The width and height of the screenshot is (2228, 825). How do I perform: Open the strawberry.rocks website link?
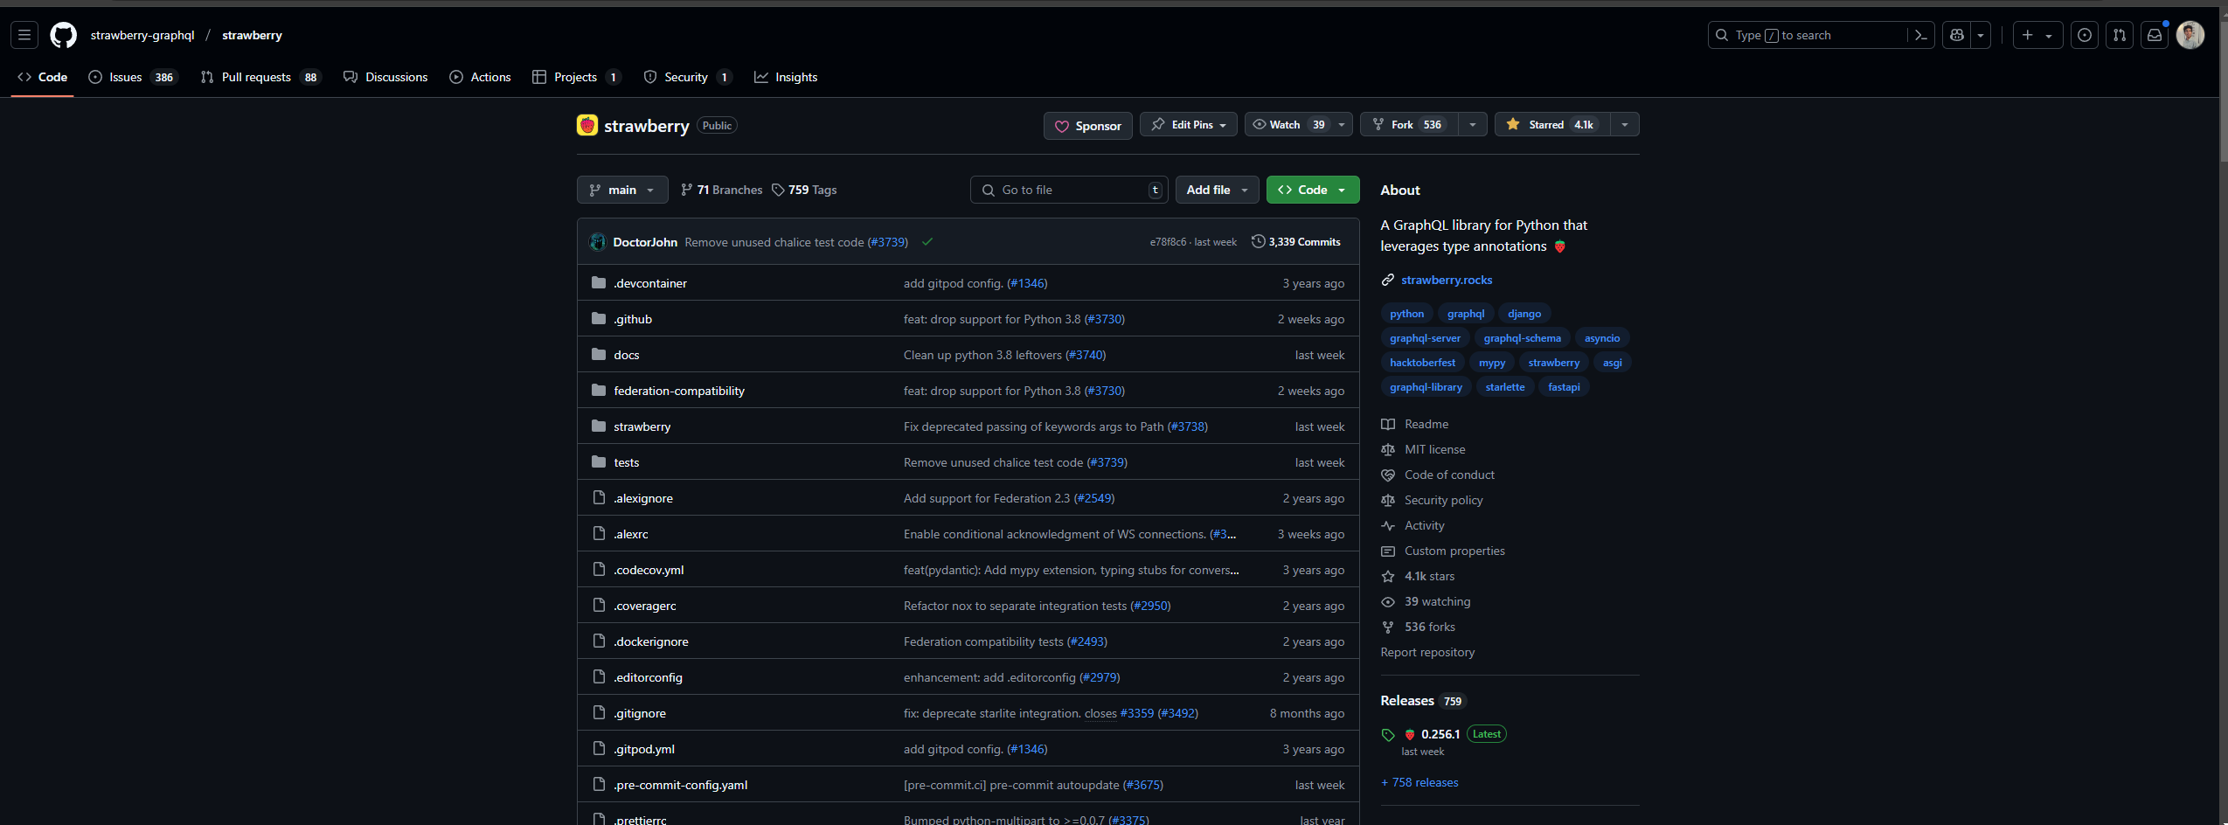pos(1446,280)
